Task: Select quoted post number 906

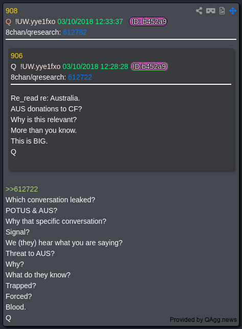Action: click(16, 56)
